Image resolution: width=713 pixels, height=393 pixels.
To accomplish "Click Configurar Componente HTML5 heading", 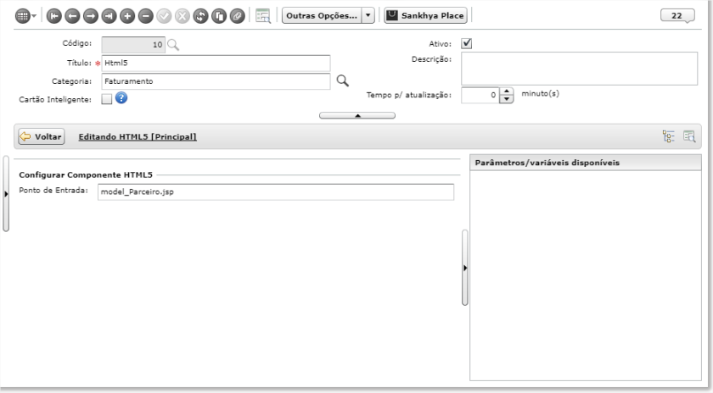I will pos(86,174).
